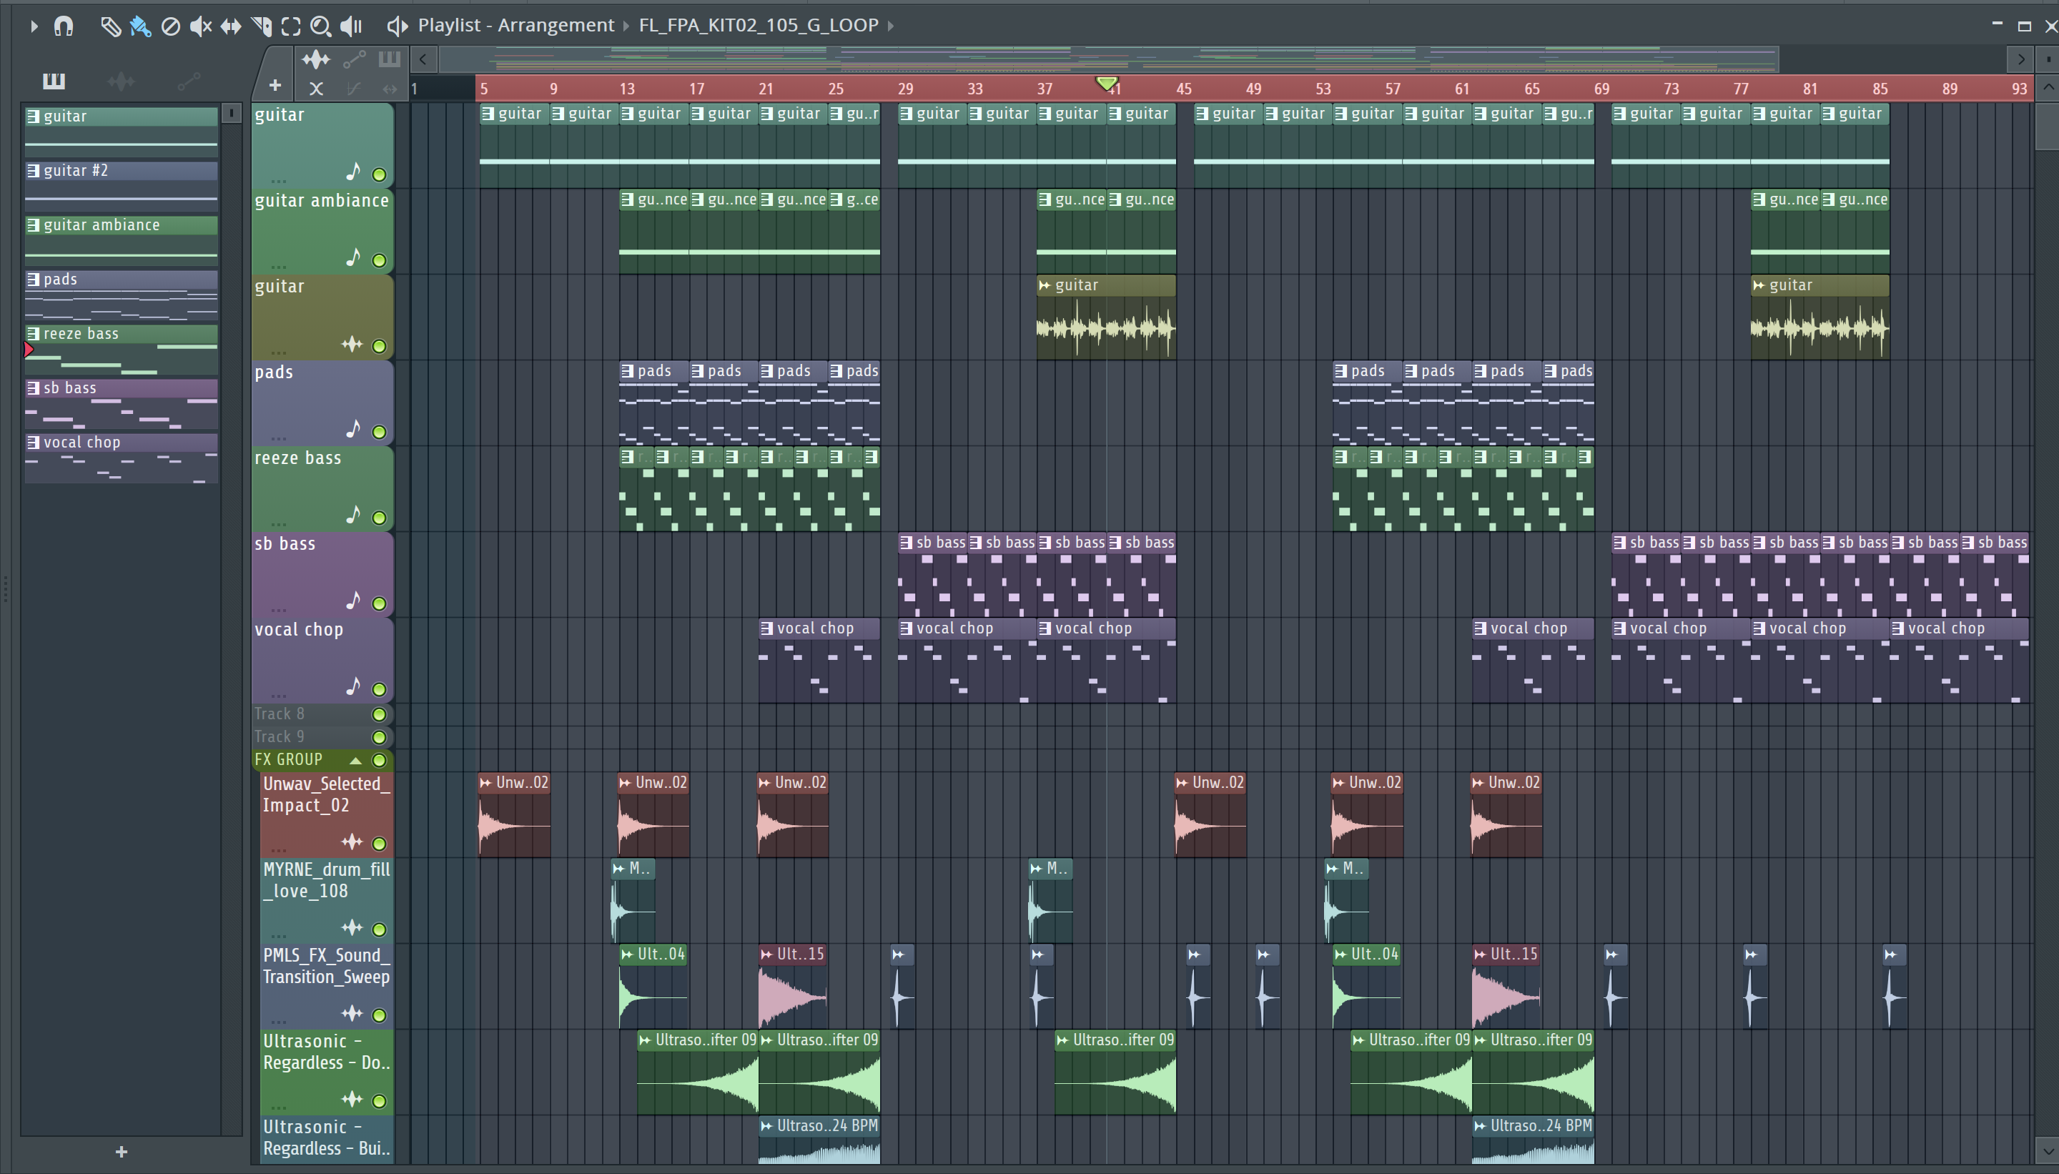Viewport: 2059px width, 1174px height.
Task: Select the Slip tool
Action: [231, 26]
